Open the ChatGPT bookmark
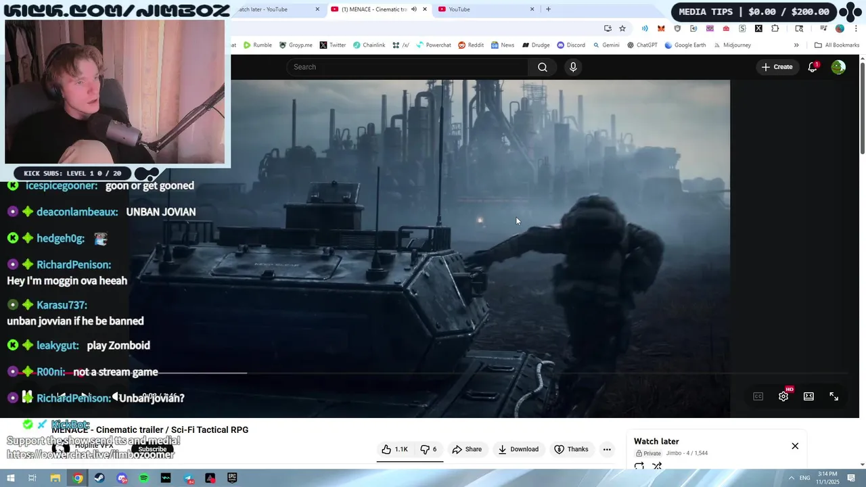 click(642, 45)
